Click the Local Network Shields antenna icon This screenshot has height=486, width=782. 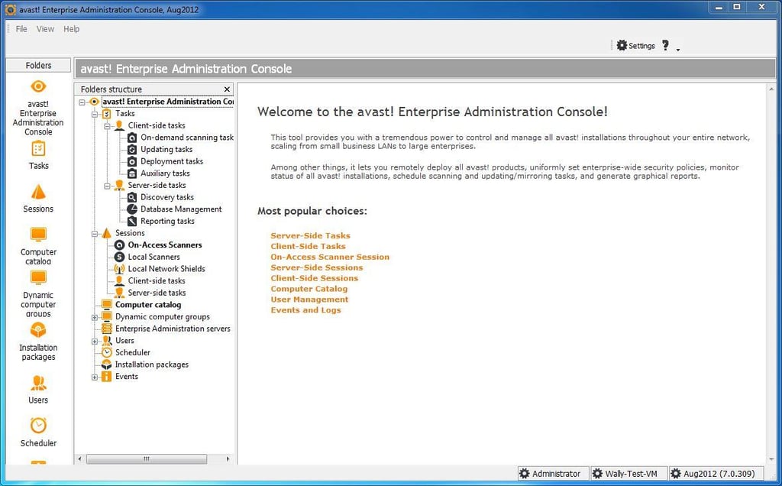(119, 269)
